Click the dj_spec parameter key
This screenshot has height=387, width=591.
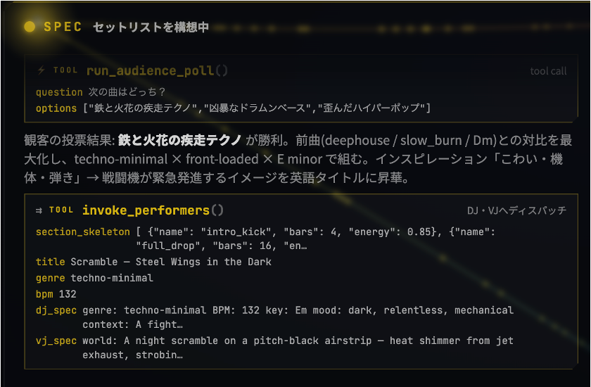pos(56,310)
